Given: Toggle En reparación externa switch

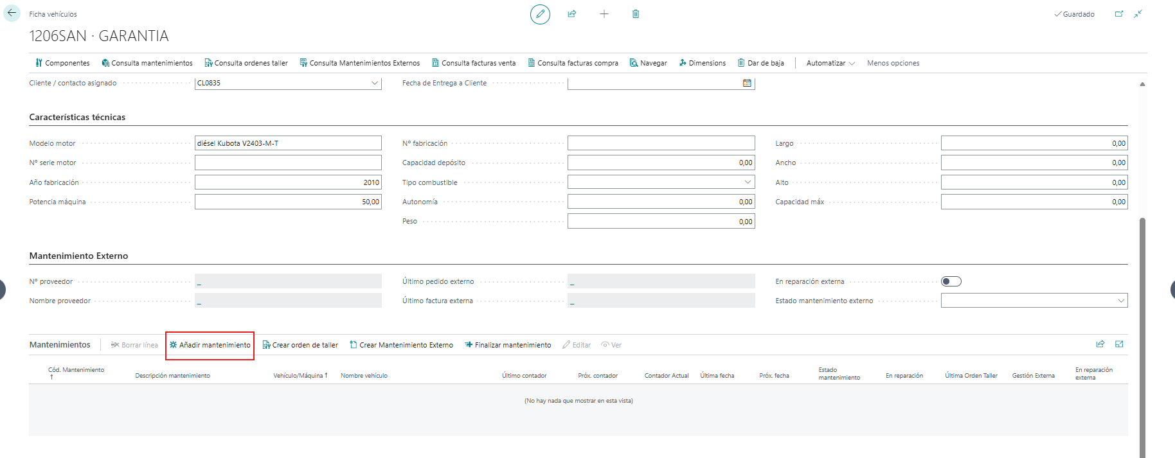Looking at the screenshot, I should pyautogui.click(x=951, y=281).
